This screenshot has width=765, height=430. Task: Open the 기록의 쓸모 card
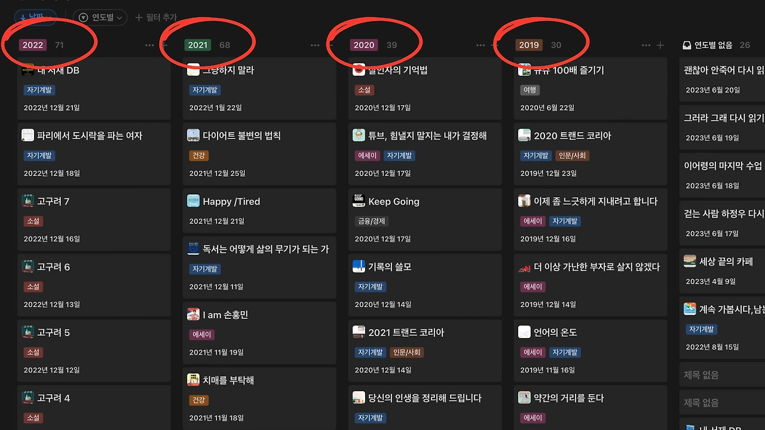[x=425, y=285]
